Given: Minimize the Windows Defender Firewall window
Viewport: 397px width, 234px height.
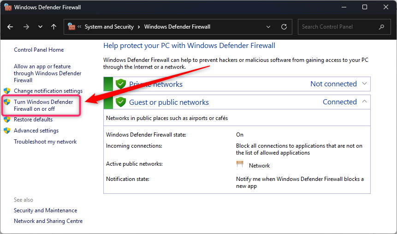Looking at the screenshot, I should [344, 7].
